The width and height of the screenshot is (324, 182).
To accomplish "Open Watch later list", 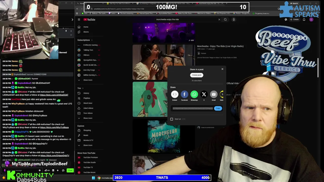I will click(88, 103).
